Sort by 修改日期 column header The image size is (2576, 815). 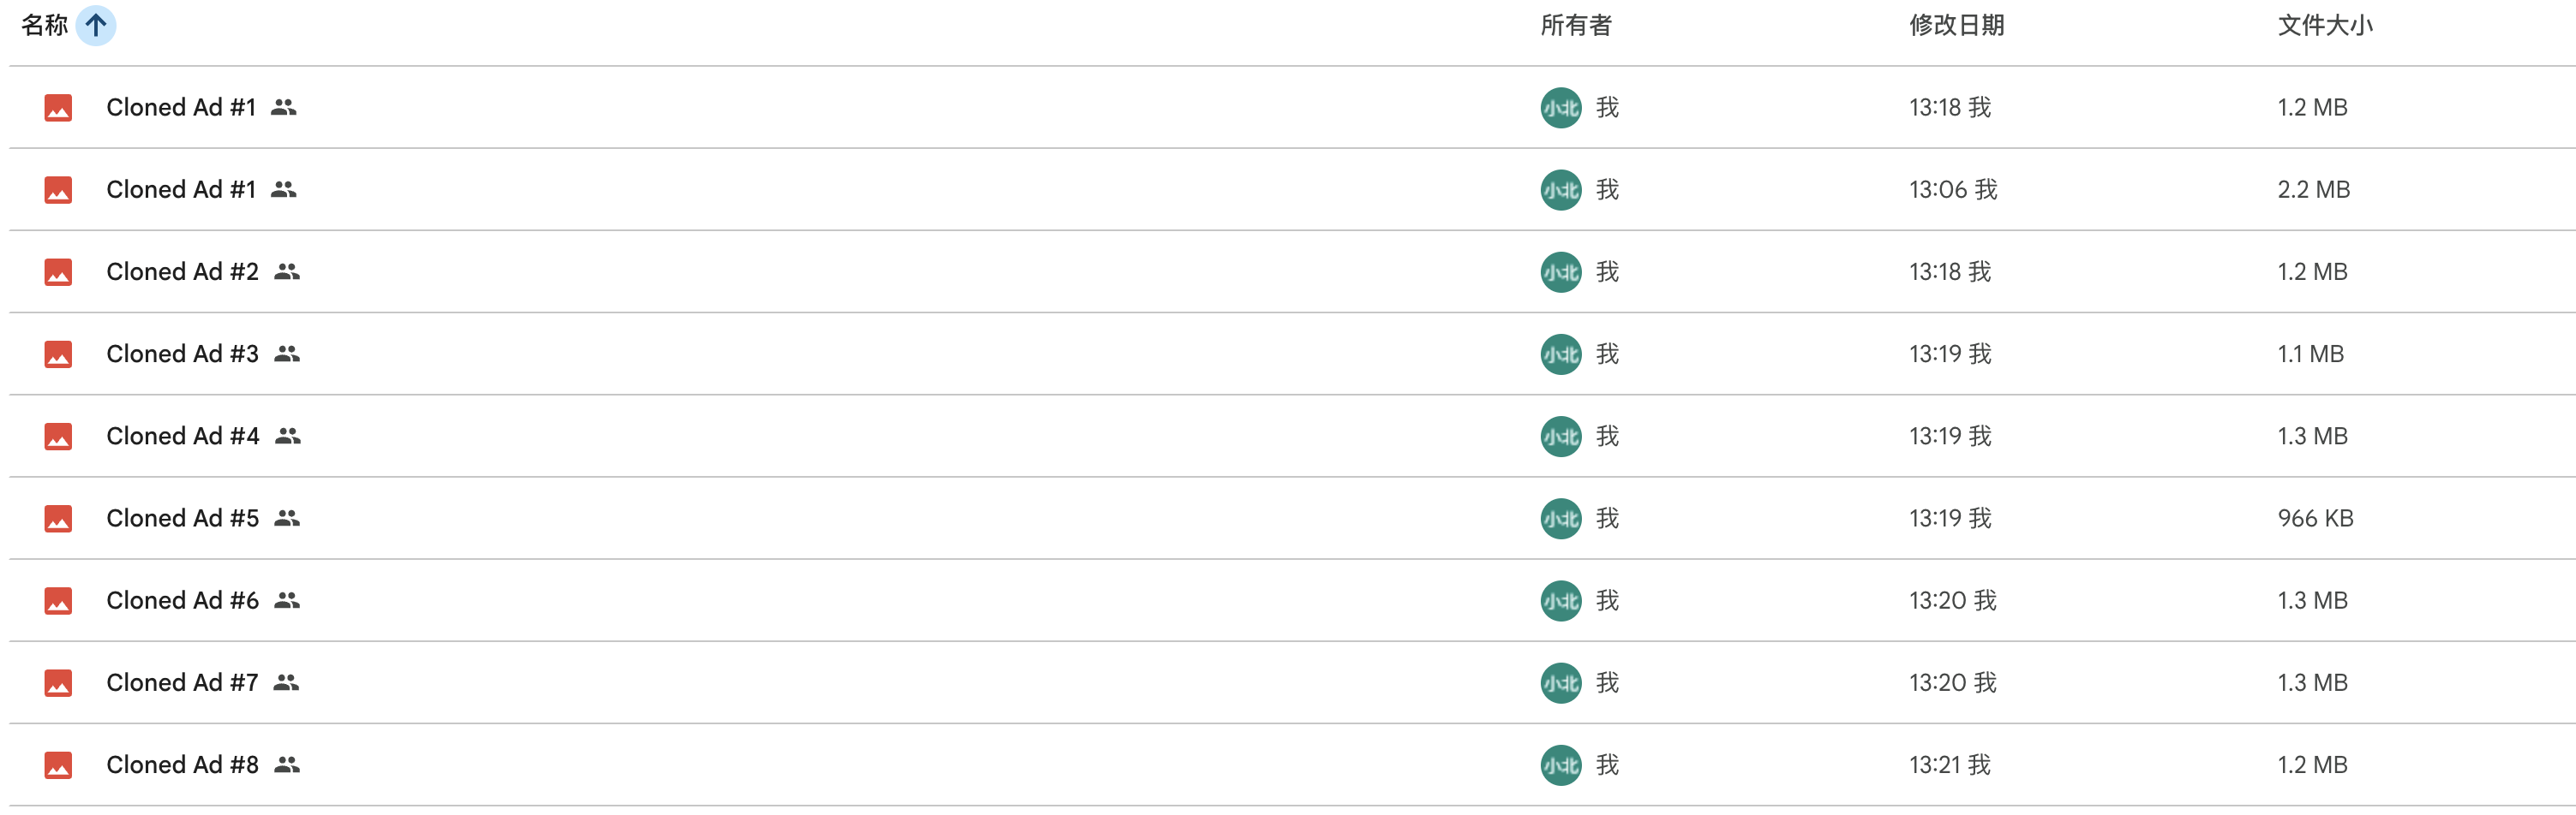point(1955,25)
